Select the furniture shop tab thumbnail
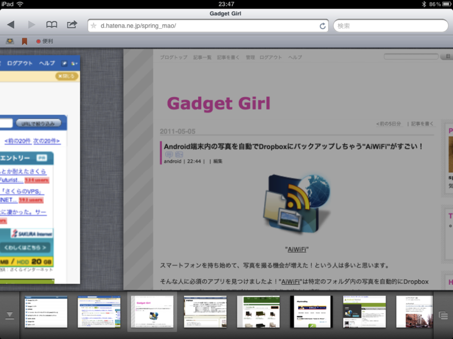 (x=258, y=312)
